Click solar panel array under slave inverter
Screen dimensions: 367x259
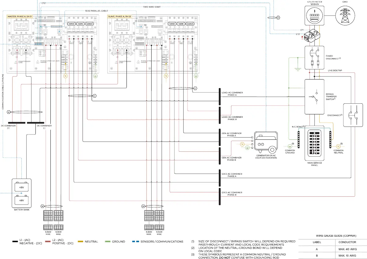tap(154, 221)
